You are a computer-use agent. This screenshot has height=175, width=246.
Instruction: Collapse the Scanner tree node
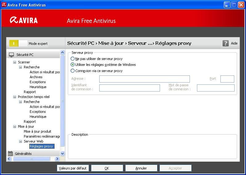point(14,62)
